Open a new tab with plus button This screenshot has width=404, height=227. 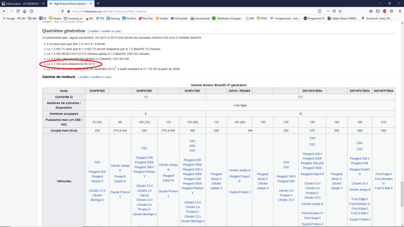click(x=98, y=4)
